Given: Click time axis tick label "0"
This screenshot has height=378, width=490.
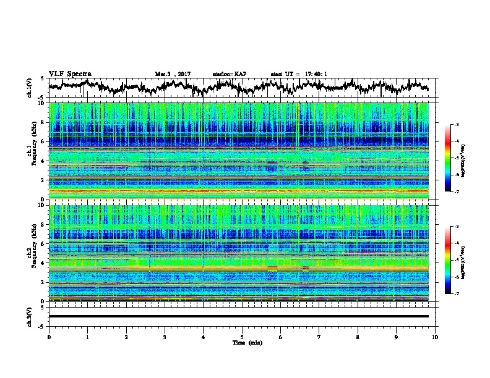Looking at the screenshot, I should 49,337.
